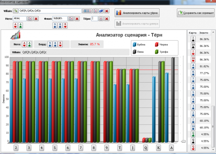
Task: Open the Hero card picker icon
Action: (x=30, y=19)
